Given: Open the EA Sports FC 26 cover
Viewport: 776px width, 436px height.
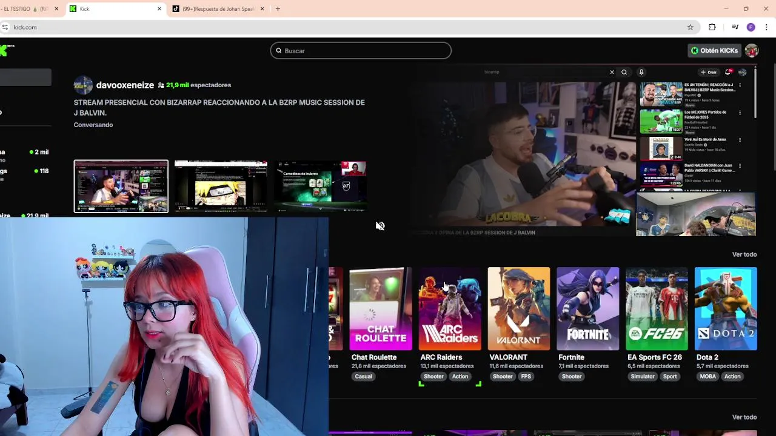Looking at the screenshot, I should coord(657,309).
